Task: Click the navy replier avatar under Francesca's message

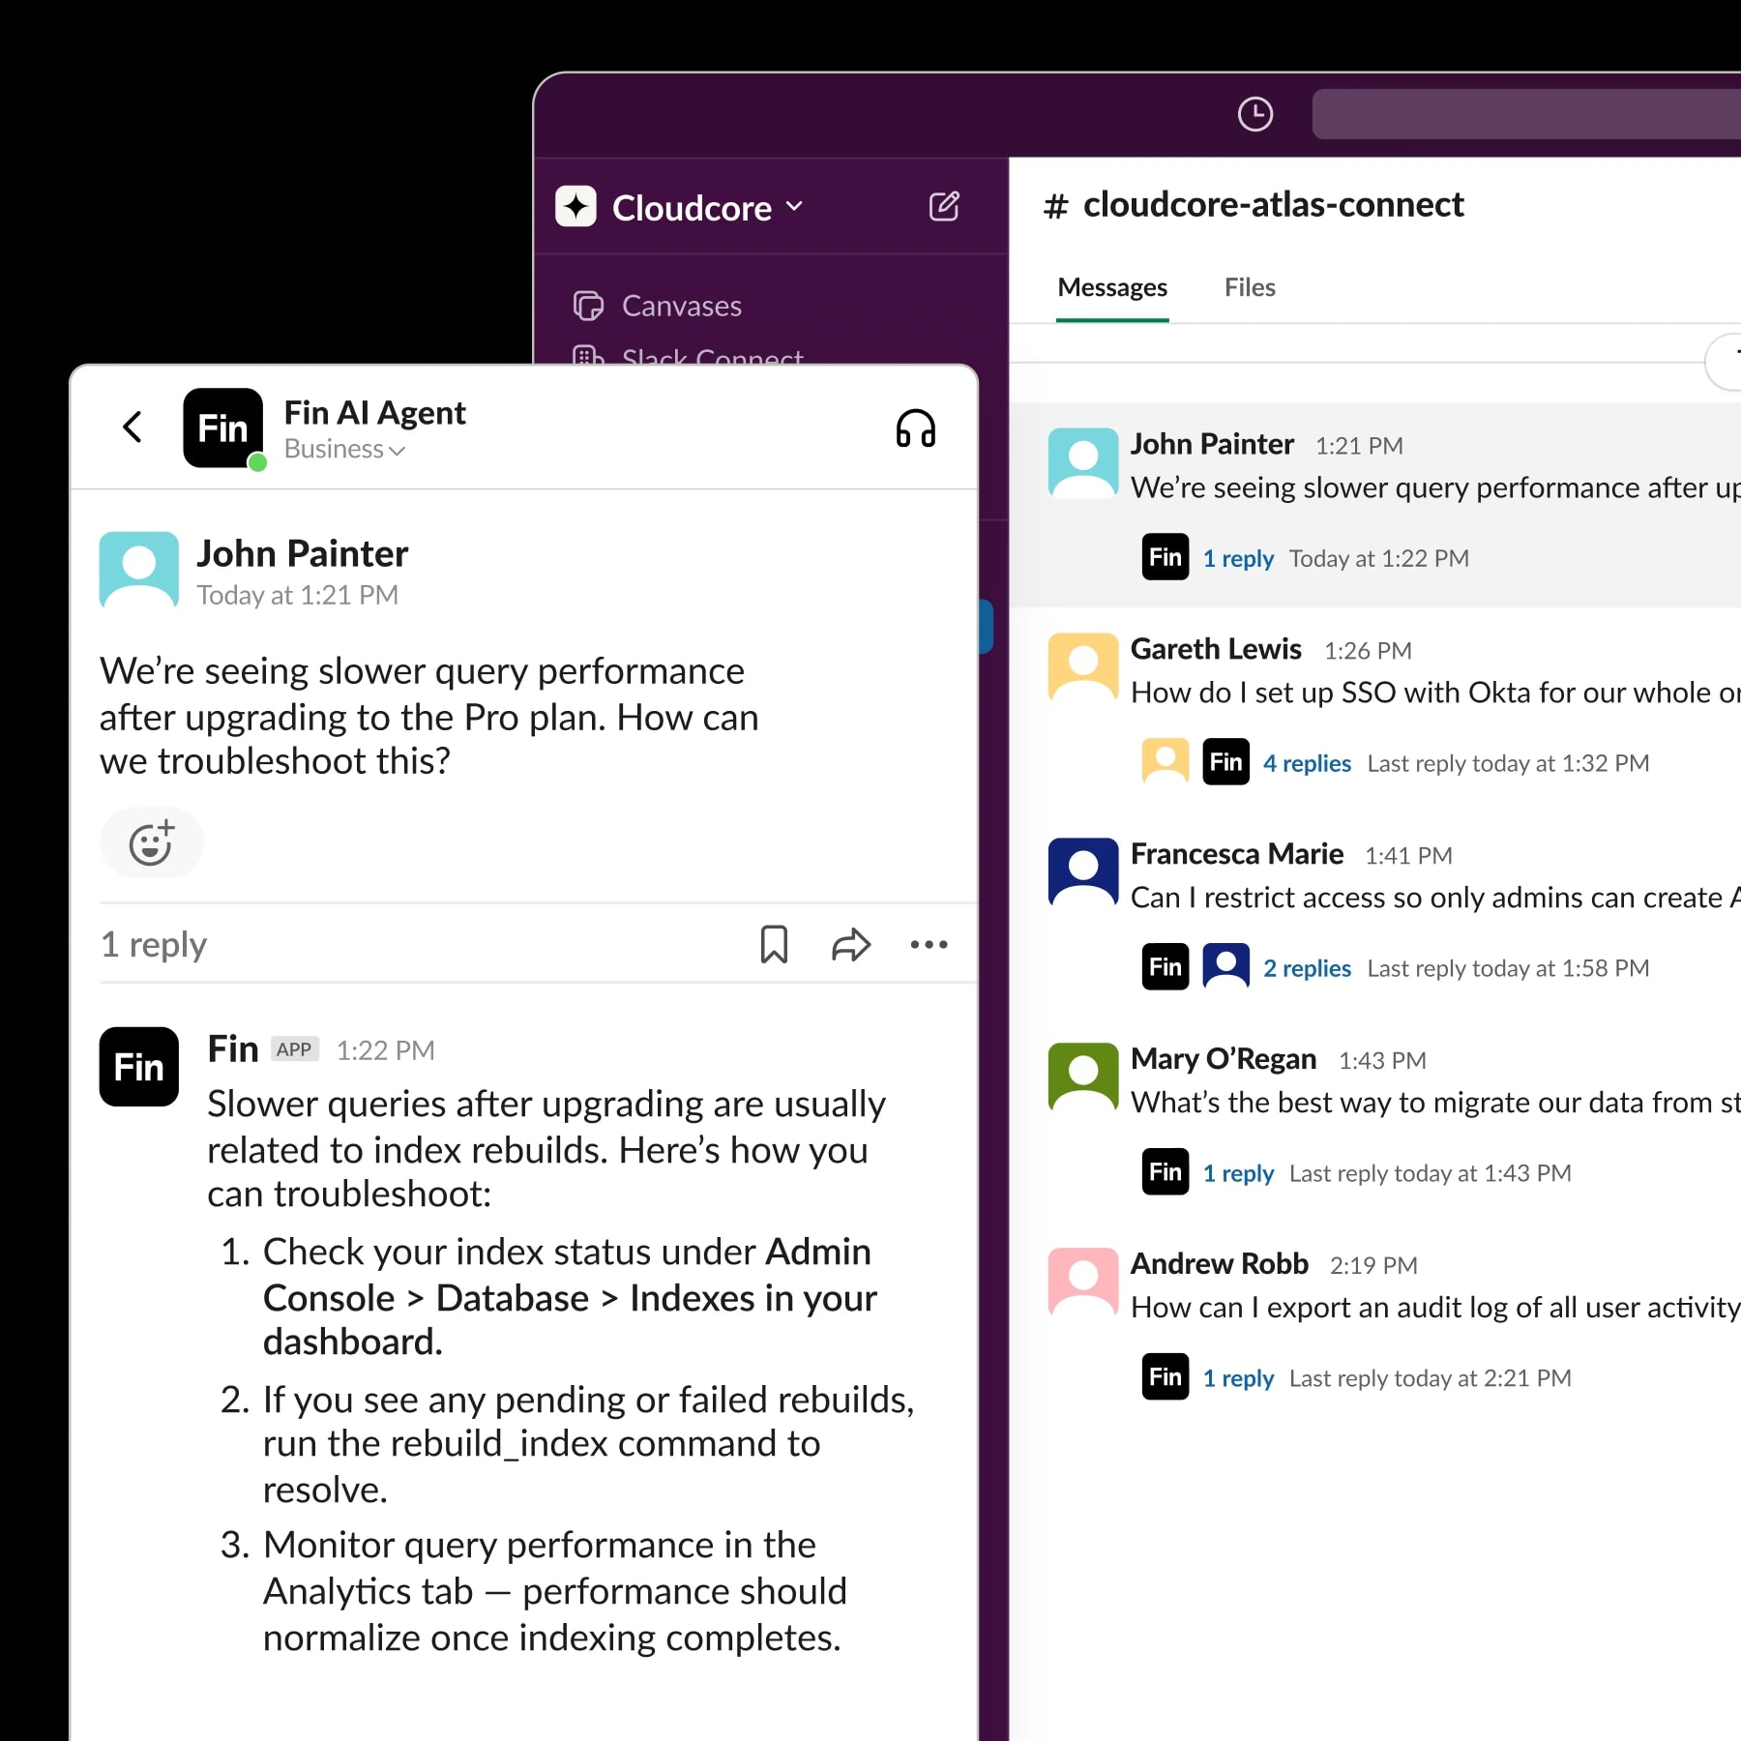Action: (1225, 967)
